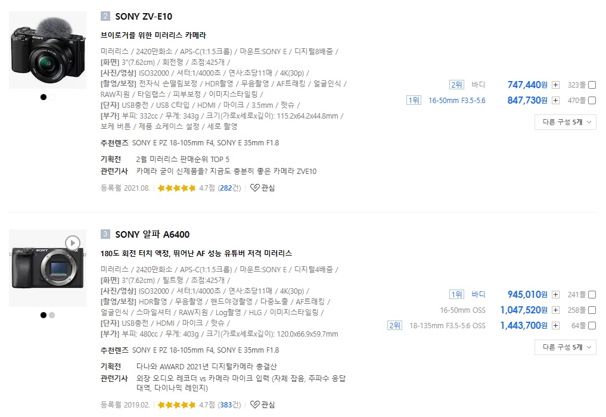606x417 pixels.
Task: Click the SONY ZV-E10 camera thumbnail
Action: 48,51
